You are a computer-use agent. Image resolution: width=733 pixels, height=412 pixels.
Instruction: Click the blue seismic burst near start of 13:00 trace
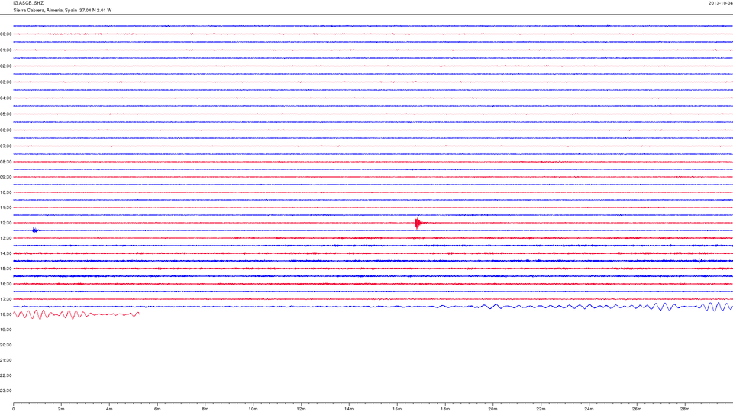coord(35,230)
